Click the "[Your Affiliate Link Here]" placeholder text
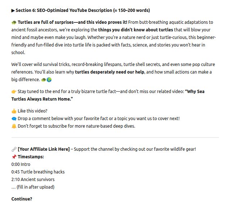The height and width of the screenshot is (207, 233). 44,149
